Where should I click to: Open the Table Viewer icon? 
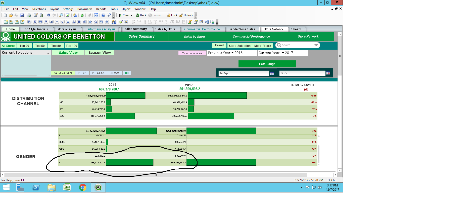pyautogui.click(x=207, y=22)
